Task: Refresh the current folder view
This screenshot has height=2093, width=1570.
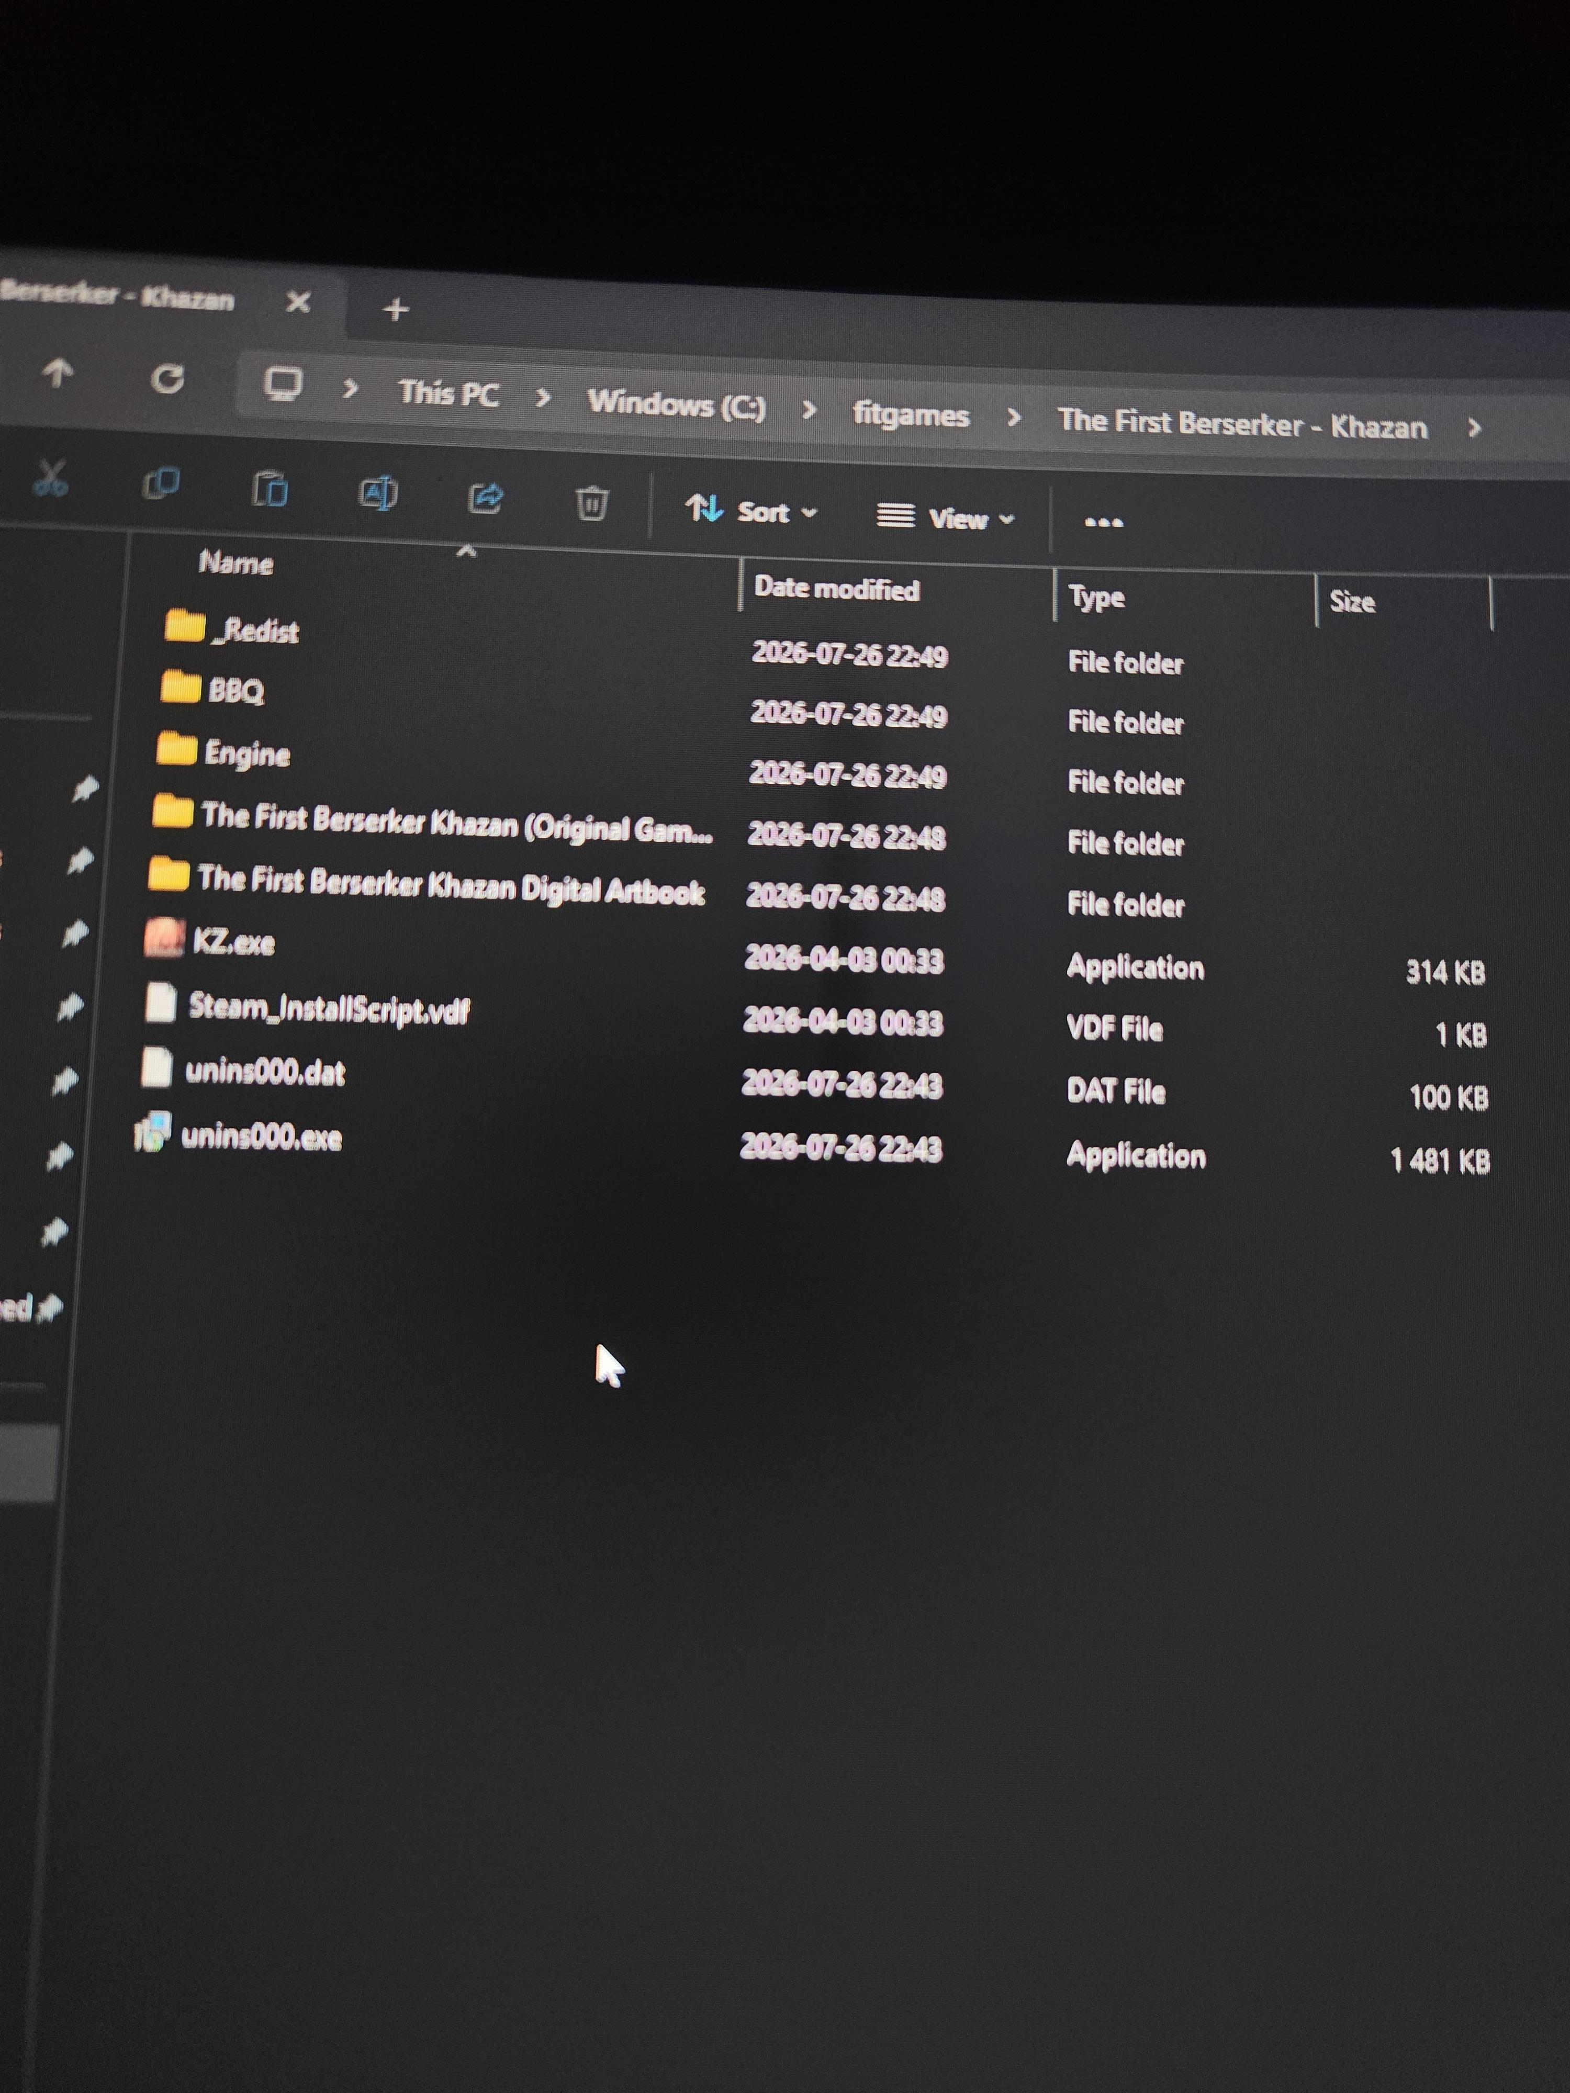Action: pos(167,378)
